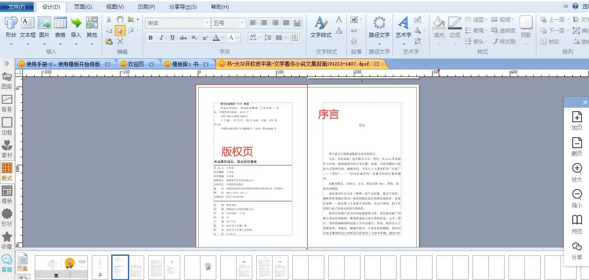
Task: Click the 路径文字 path text icon
Action: click(x=379, y=26)
